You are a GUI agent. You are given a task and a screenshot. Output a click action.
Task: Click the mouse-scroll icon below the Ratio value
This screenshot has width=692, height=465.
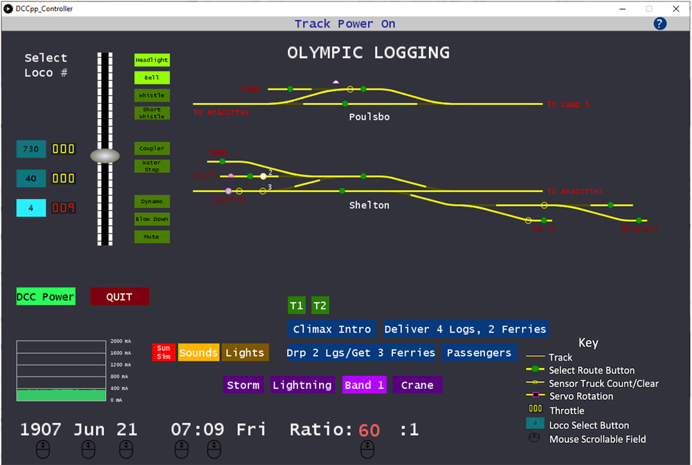point(367,449)
